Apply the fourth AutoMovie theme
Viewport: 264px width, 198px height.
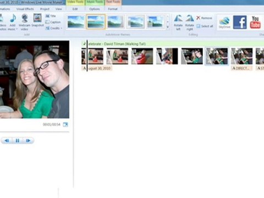tap(136, 21)
